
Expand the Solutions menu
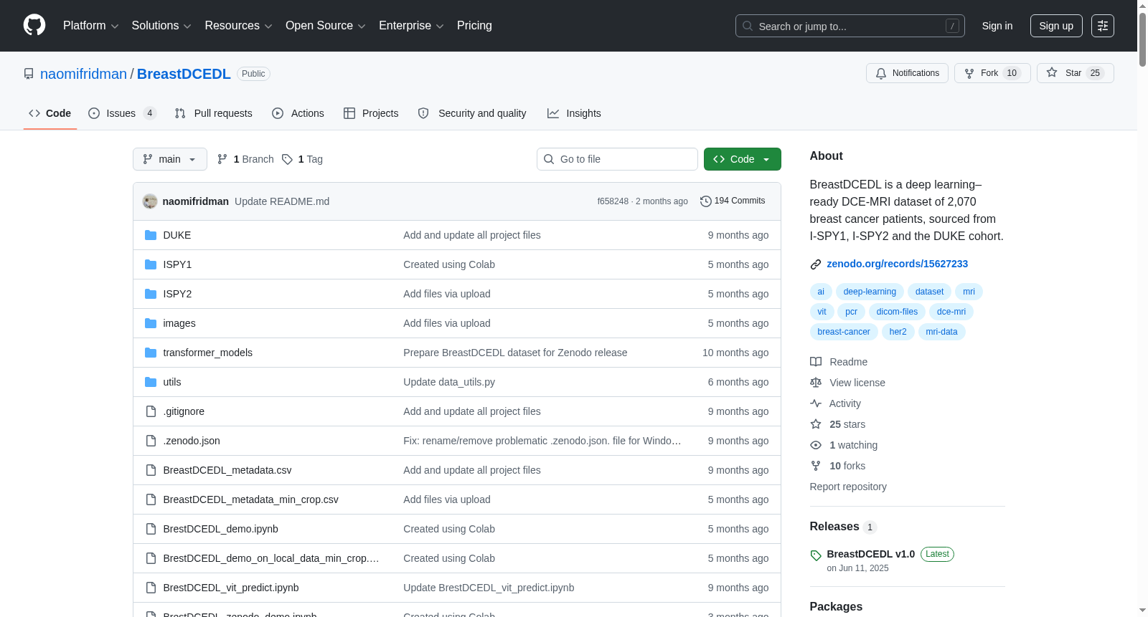(x=161, y=26)
